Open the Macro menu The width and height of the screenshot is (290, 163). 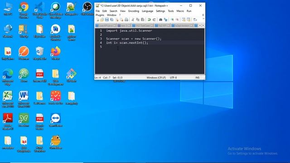tap(180, 11)
